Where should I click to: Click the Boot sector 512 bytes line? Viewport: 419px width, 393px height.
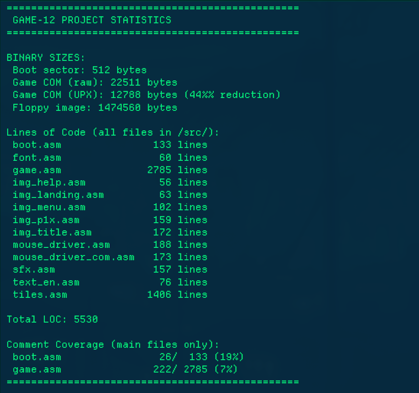(80, 70)
